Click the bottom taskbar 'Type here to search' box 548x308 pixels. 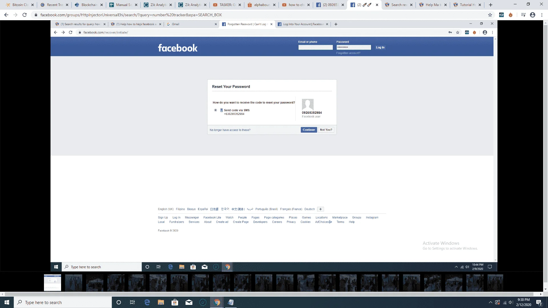coord(63,302)
